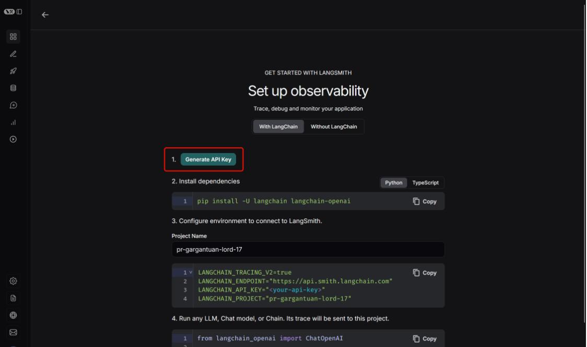
Task: Click the LANGCHAIN_PROJECT code line
Action: pos(274,299)
